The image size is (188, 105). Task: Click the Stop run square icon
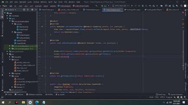point(157,6)
